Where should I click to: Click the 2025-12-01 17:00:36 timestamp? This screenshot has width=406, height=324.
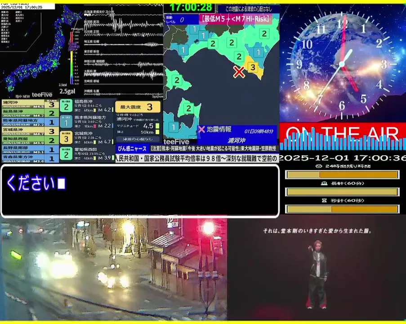(x=343, y=157)
